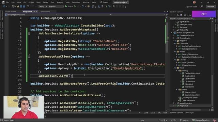The width and height of the screenshot is (218, 122).
Task: Open the UpgradeSample repository dropdown
Action: click(201, 120)
